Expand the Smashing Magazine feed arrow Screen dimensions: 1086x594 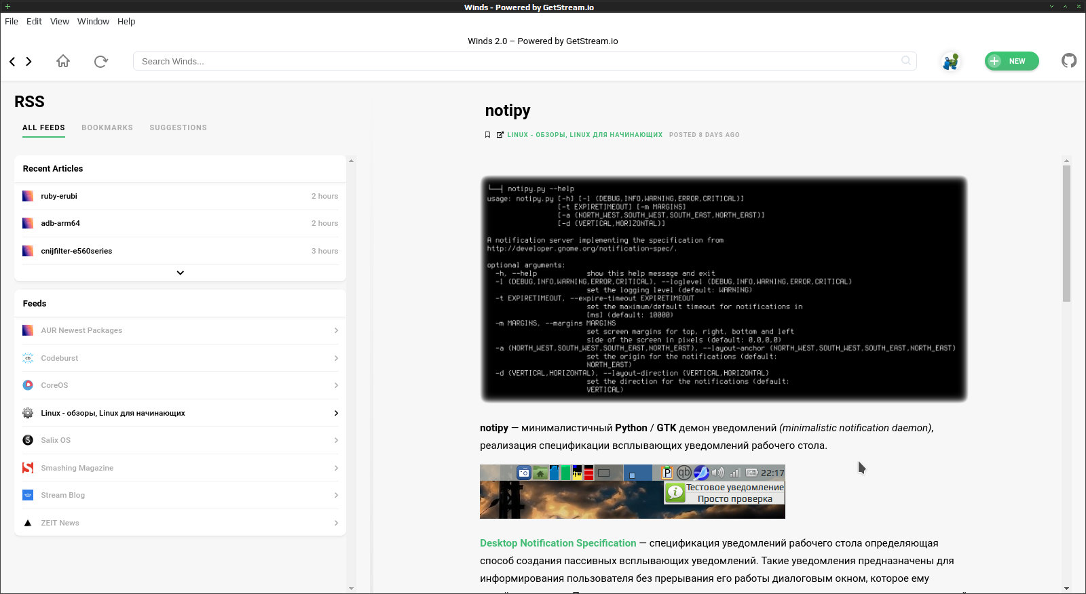336,468
